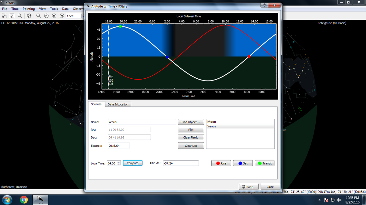Click into the Equinox input field
This screenshot has height=205, width=366.
pyautogui.click(x=119, y=145)
